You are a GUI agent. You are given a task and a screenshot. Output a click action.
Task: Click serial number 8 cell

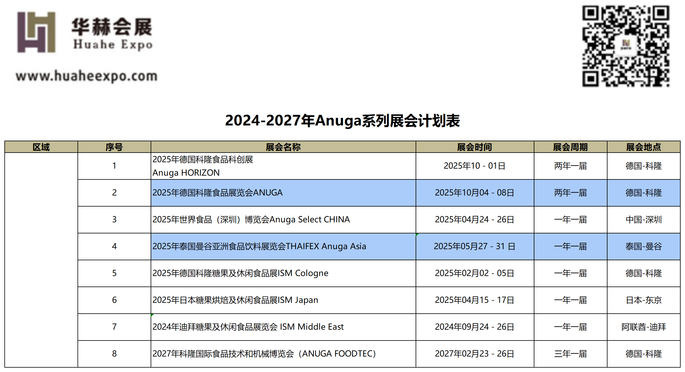pos(114,354)
